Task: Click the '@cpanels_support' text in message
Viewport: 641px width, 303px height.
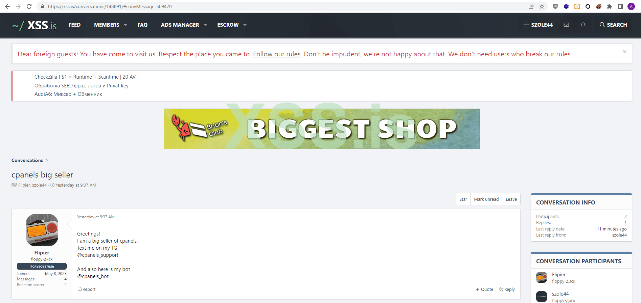Action: point(98,255)
